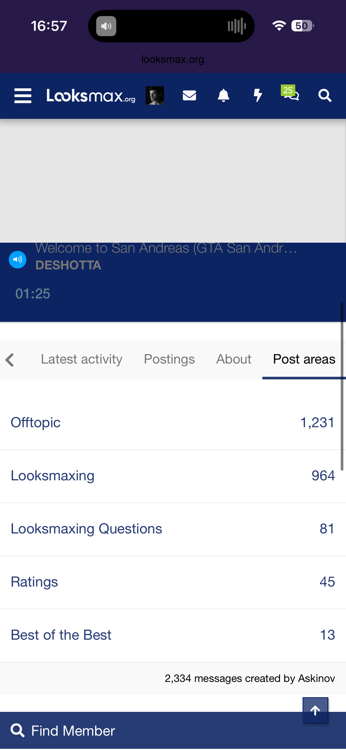Image resolution: width=346 pixels, height=750 pixels.
Task: Open Find Member search
Action: [x=63, y=731]
